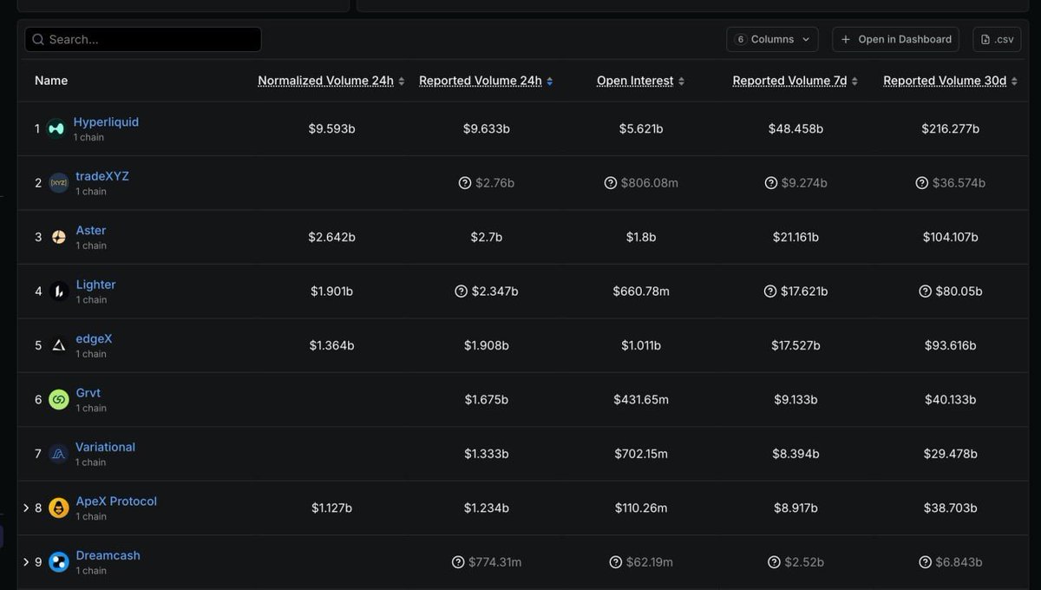Click the info icon beside $17.621b
The image size is (1041, 590).
(770, 292)
